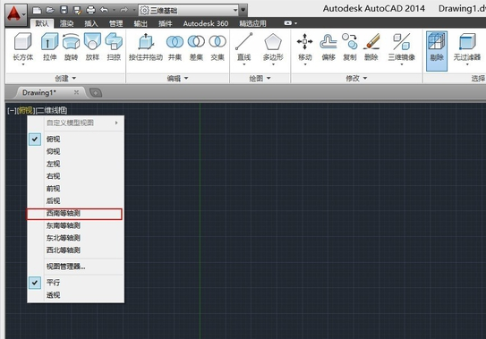Click the Plot/Print icon in quick access toolbar
This screenshot has height=339, width=486.
point(90,10)
